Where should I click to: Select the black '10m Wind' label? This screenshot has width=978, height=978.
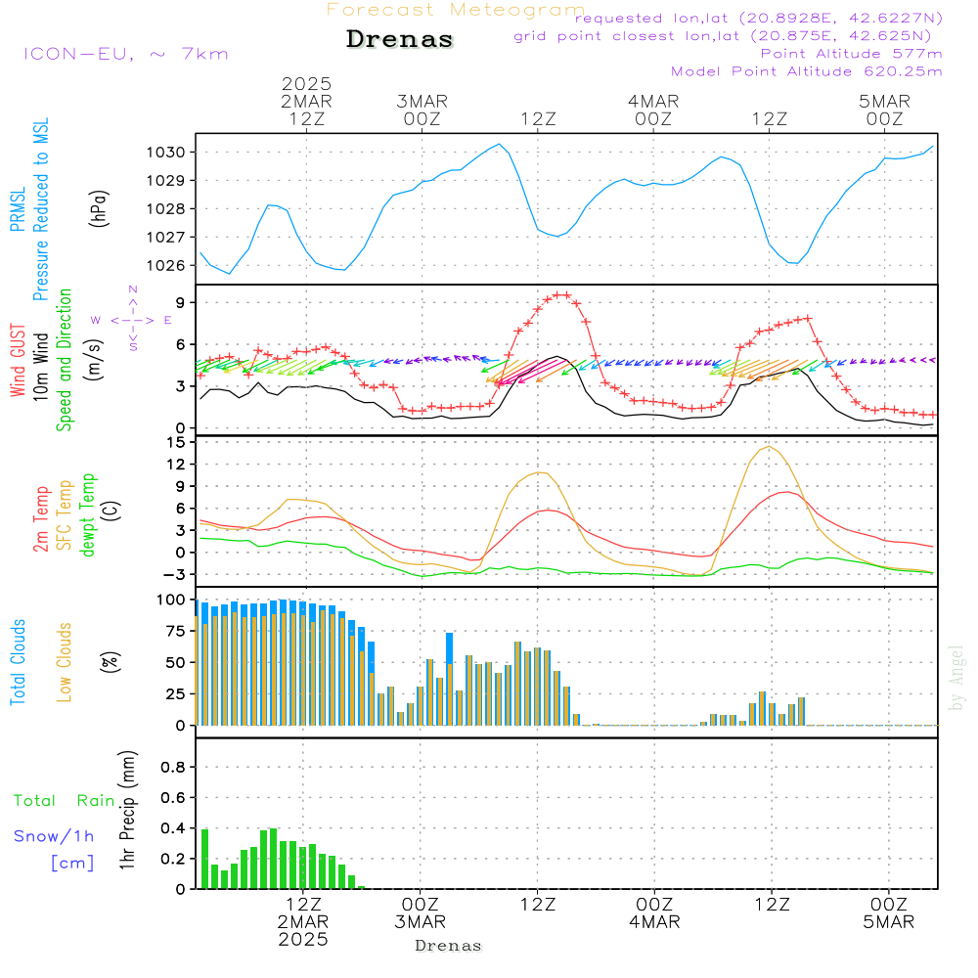pos(40,367)
